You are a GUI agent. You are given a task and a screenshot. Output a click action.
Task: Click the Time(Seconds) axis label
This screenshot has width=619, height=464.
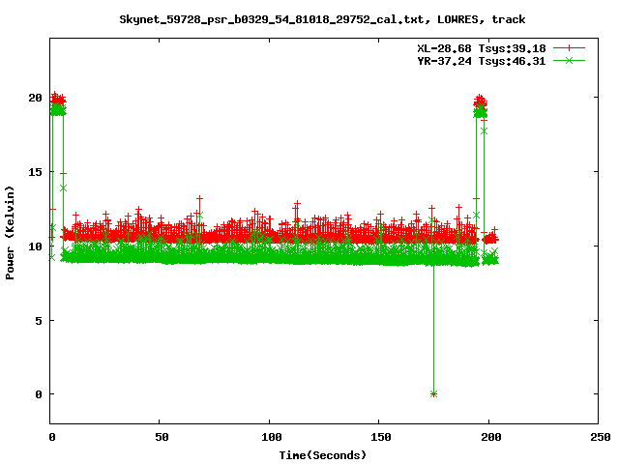tap(322, 455)
